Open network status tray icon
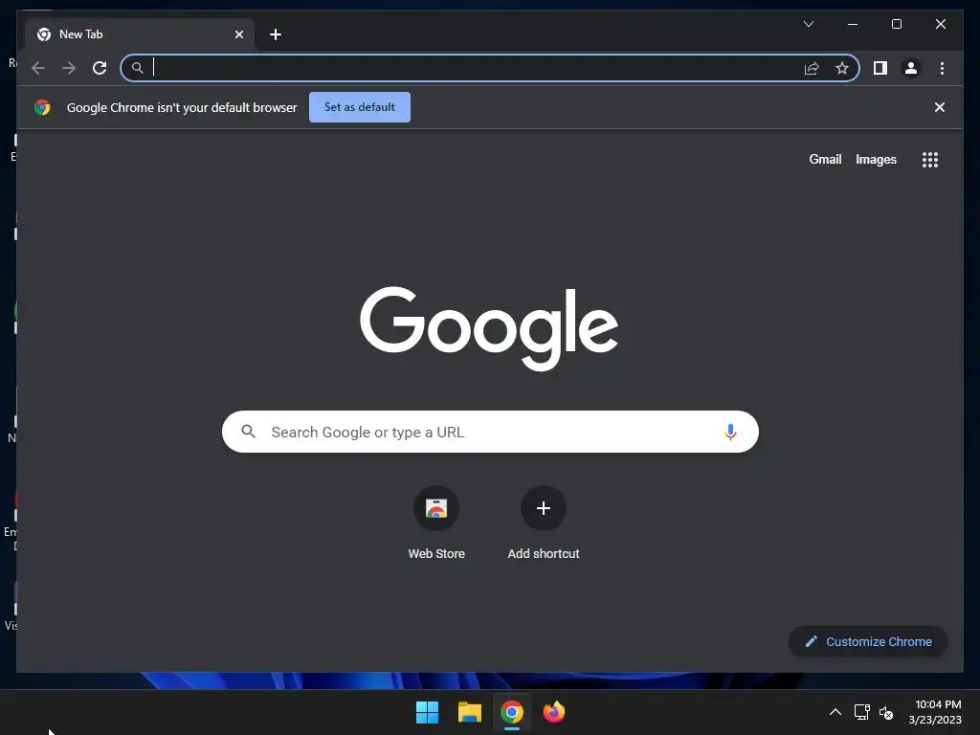The image size is (980, 735). [862, 712]
